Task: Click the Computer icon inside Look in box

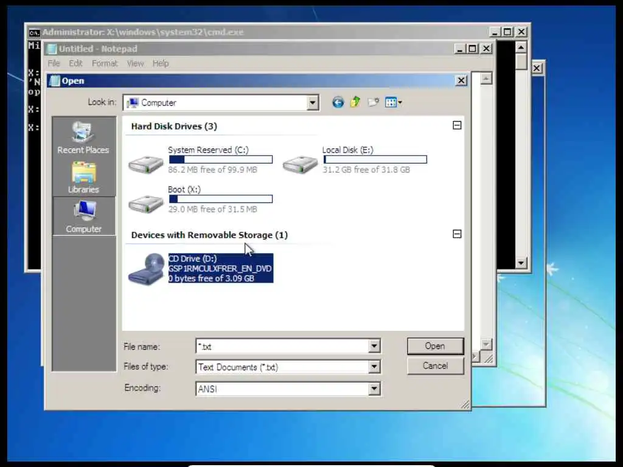Action: coord(133,103)
